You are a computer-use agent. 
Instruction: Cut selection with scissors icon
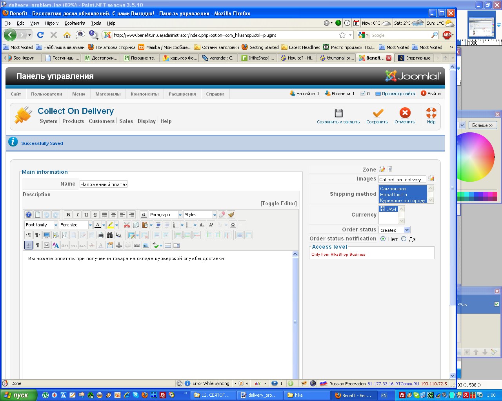pos(127,225)
